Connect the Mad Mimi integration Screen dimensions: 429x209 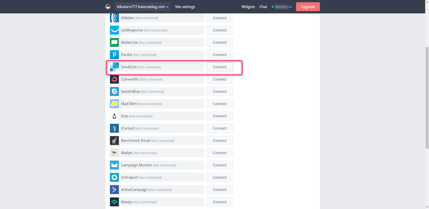(x=220, y=104)
